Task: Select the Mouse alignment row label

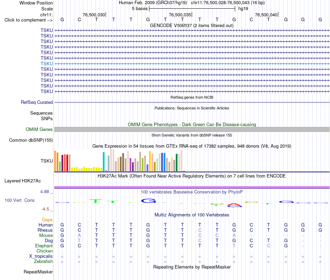Action: [46, 236]
